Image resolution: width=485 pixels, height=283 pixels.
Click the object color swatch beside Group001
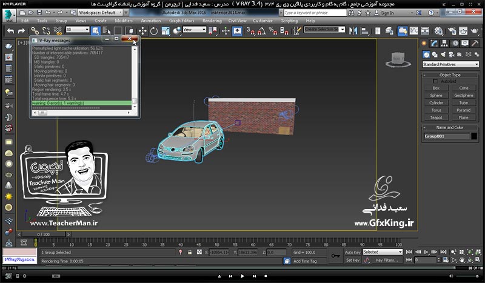click(x=474, y=136)
